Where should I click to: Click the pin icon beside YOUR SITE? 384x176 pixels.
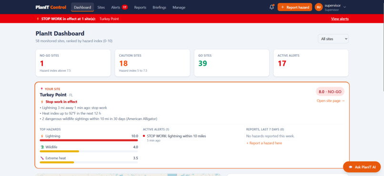41,89
